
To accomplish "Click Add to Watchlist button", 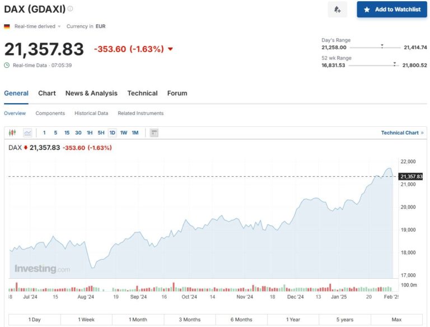I will pyautogui.click(x=391, y=10).
